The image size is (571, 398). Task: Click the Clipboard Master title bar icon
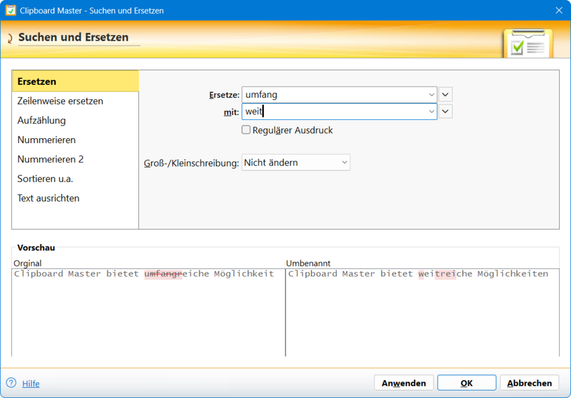[x=11, y=10]
